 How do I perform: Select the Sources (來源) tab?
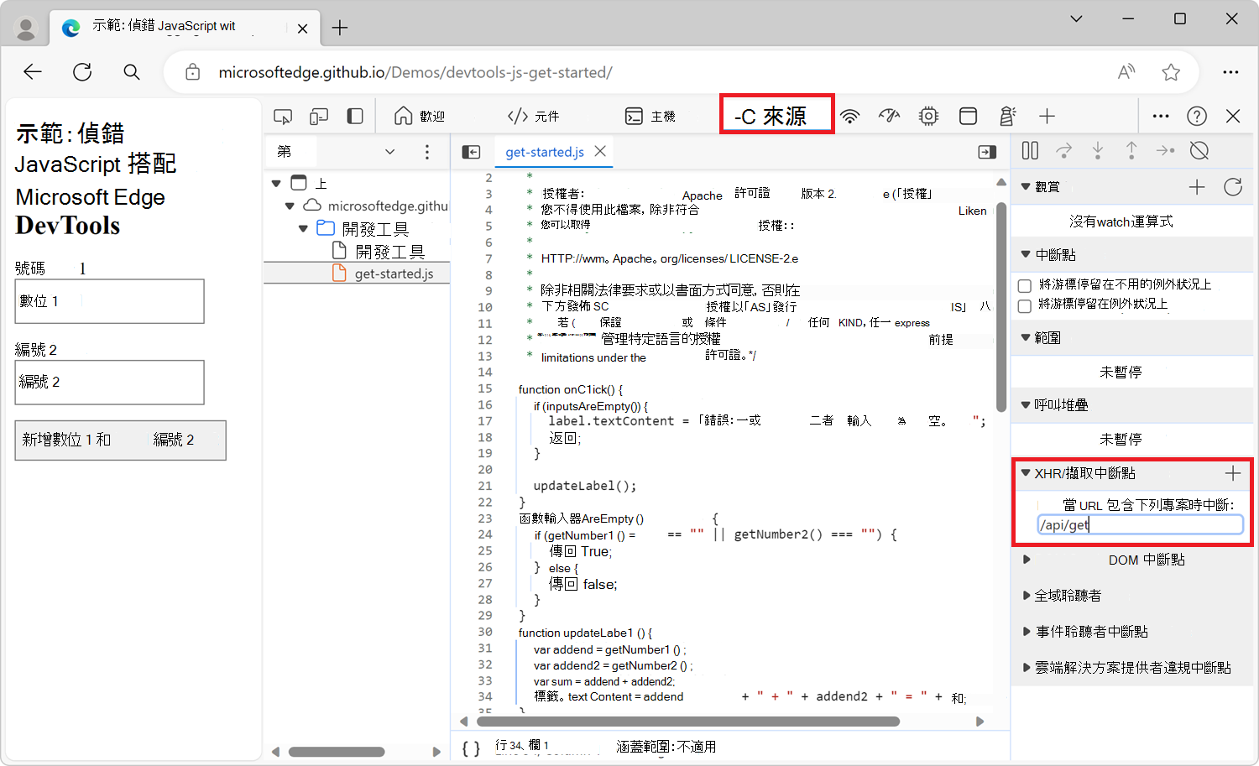coord(777,114)
